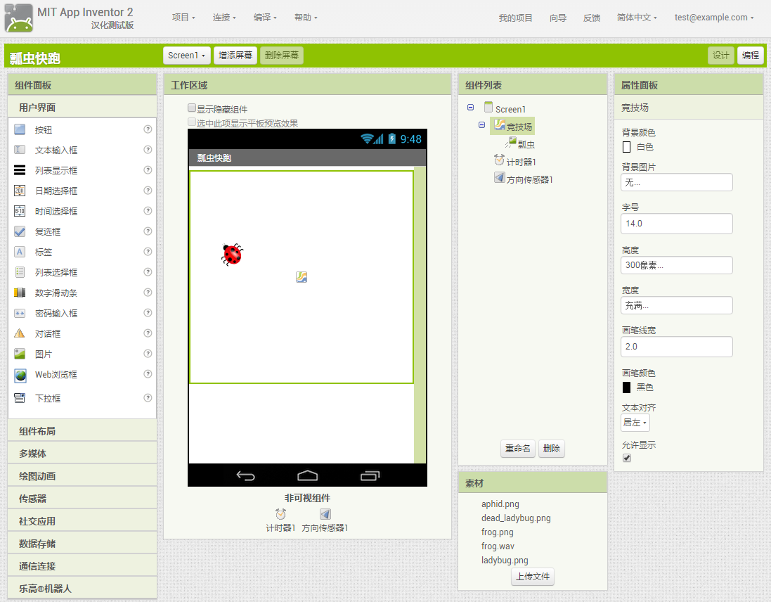Select the 图片 component icon in the palette
Viewport: 771px width, 602px height.
(x=20, y=354)
